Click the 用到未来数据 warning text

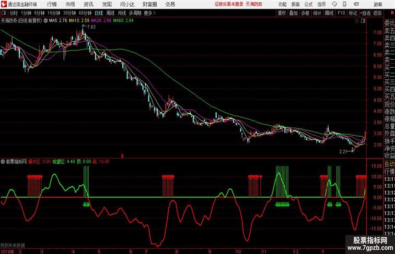(13, 245)
